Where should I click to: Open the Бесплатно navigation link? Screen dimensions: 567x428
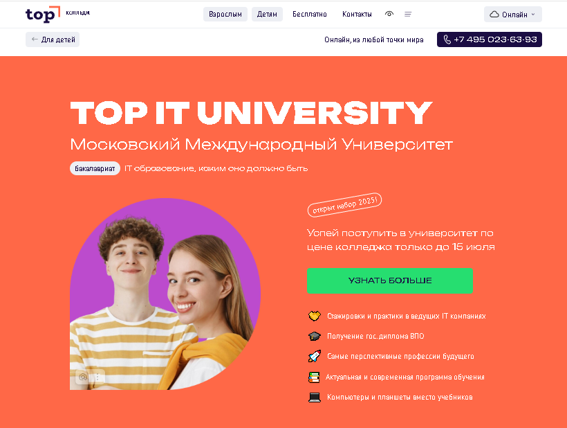point(310,14)
